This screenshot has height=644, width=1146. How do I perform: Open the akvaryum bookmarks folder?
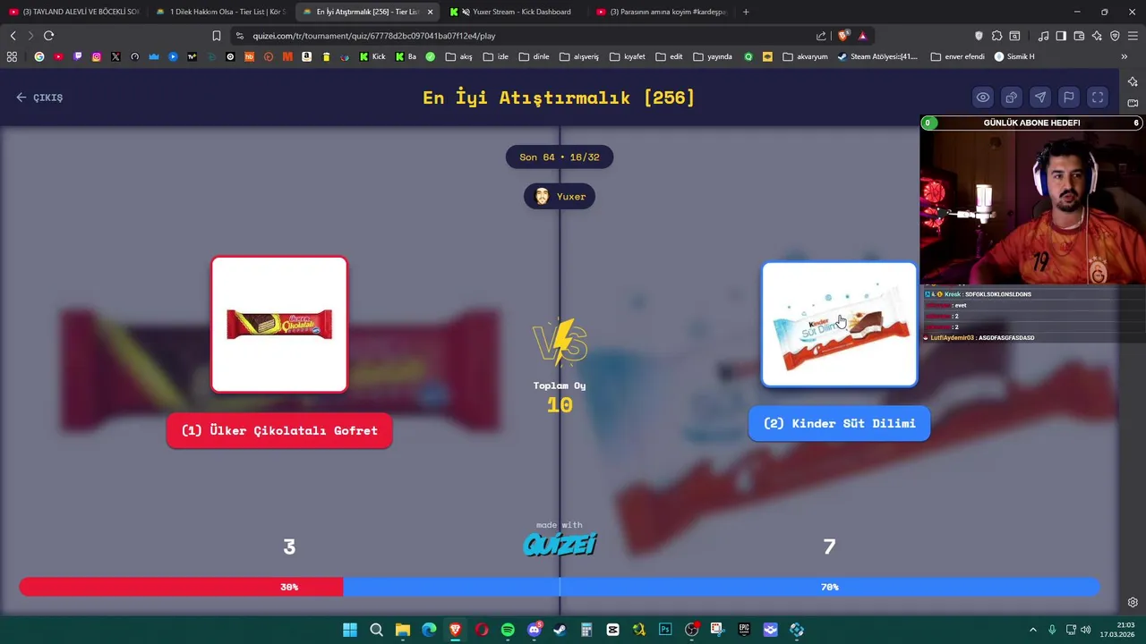805,56
